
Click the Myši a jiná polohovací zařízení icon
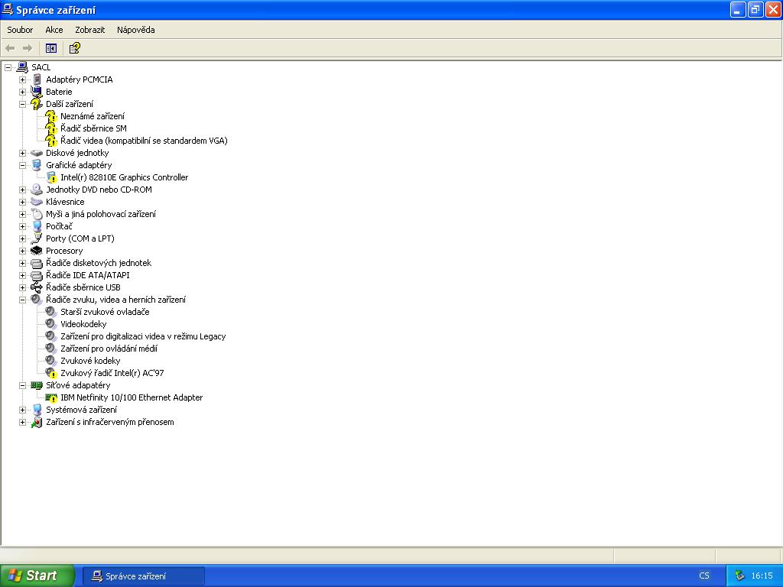(37, 214)
